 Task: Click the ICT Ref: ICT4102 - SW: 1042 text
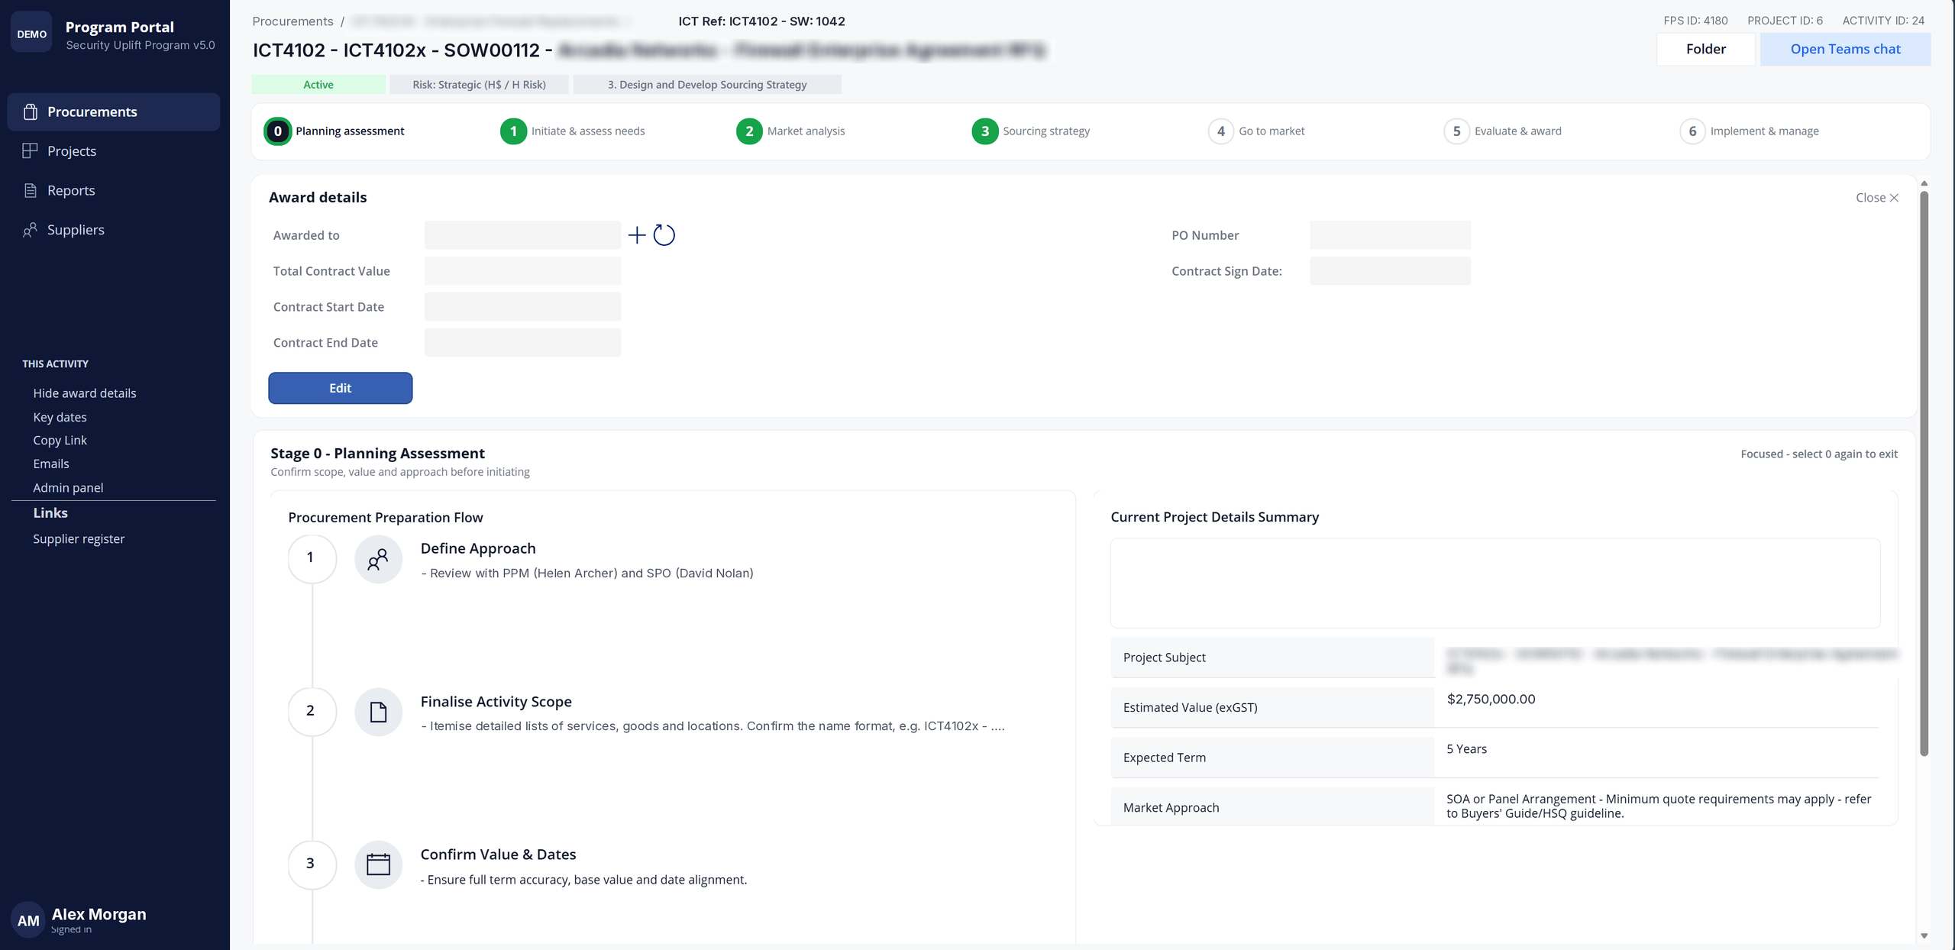761,21
